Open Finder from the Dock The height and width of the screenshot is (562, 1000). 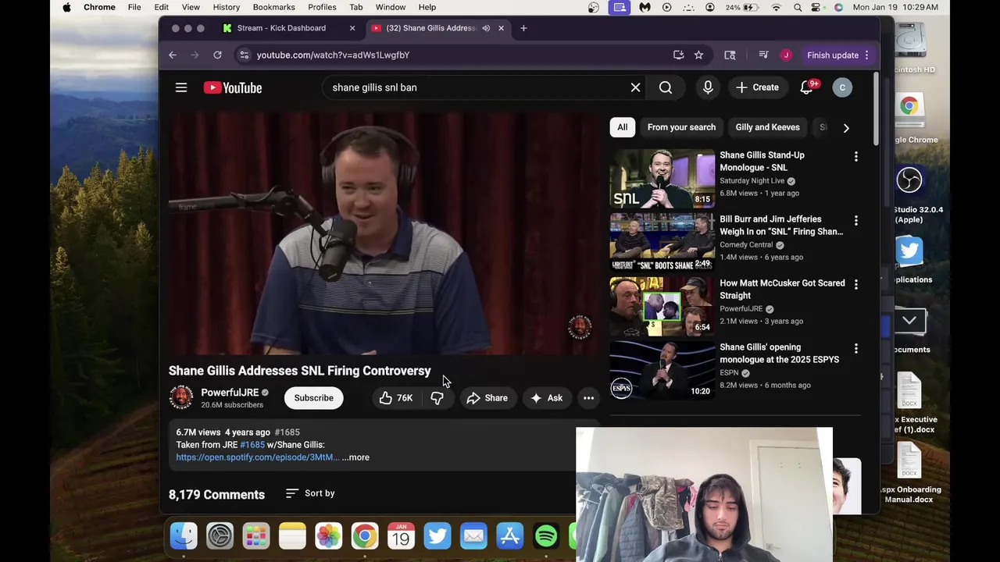[184, 536]
